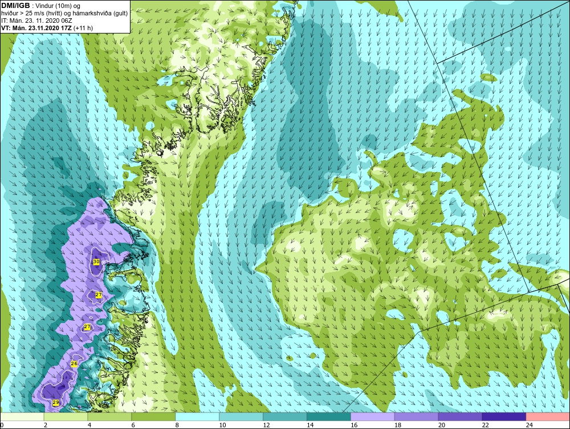Click the yellow gust label 30
Image resolution: width=570 pixels, height=429 pixels.
(x=96, y=262)
